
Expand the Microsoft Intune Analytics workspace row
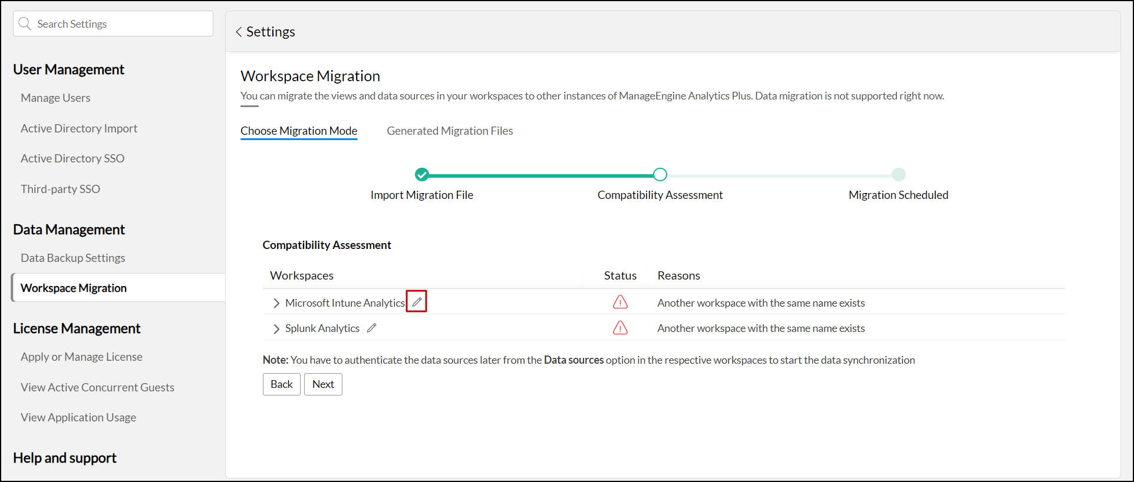(x=276, y=303)
